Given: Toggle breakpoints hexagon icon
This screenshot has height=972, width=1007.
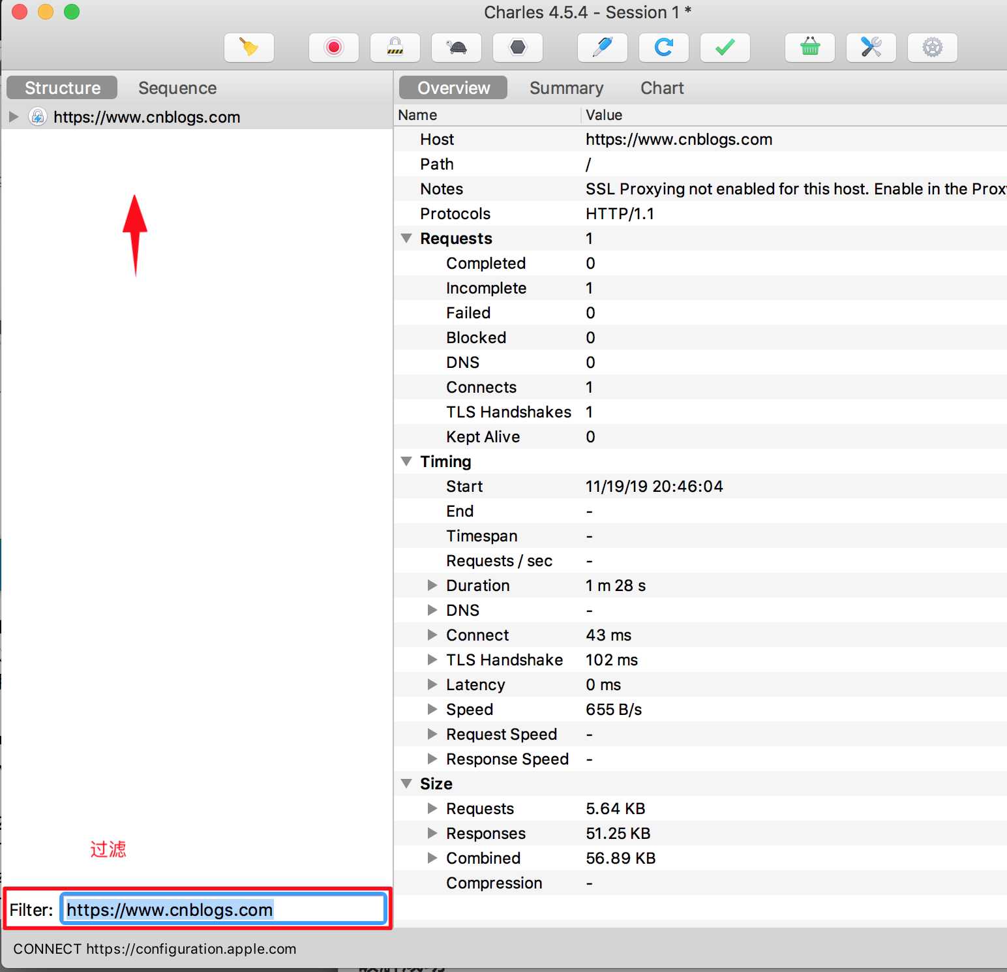Looking at the screenshot, I should coord(518,48).
